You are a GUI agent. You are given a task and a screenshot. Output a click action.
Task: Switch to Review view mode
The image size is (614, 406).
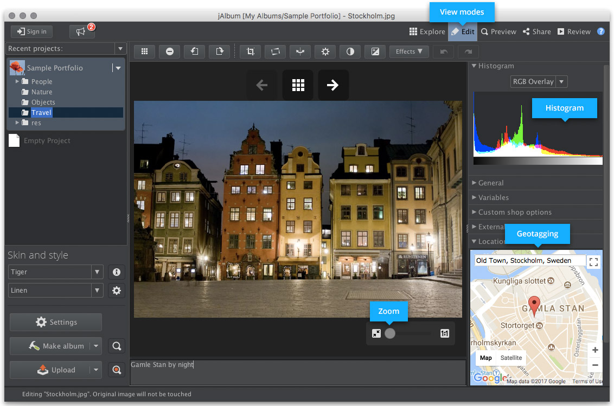(x=574, y=32)
